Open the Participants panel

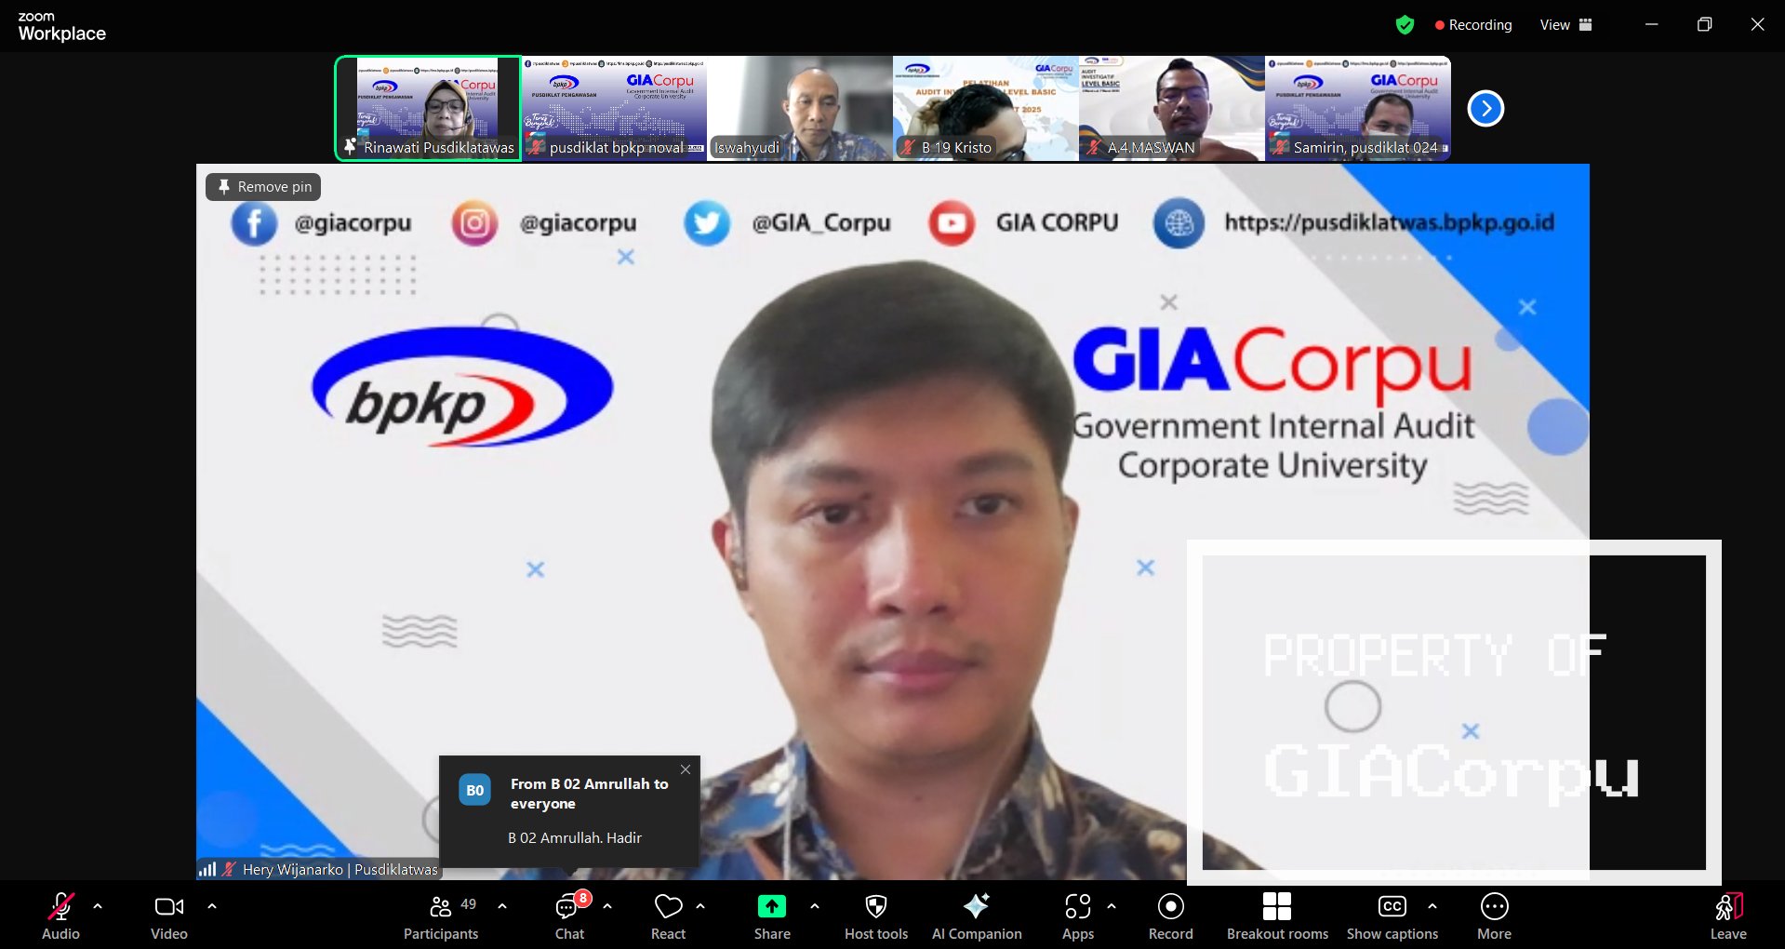441,916
